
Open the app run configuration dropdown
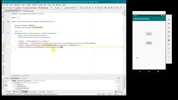(58, 8)
